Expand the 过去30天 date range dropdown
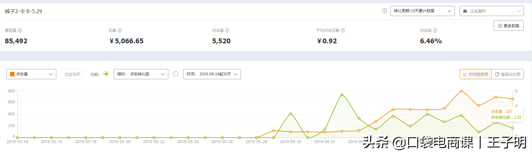Screen dimensions: 532x154 [492, 11]
